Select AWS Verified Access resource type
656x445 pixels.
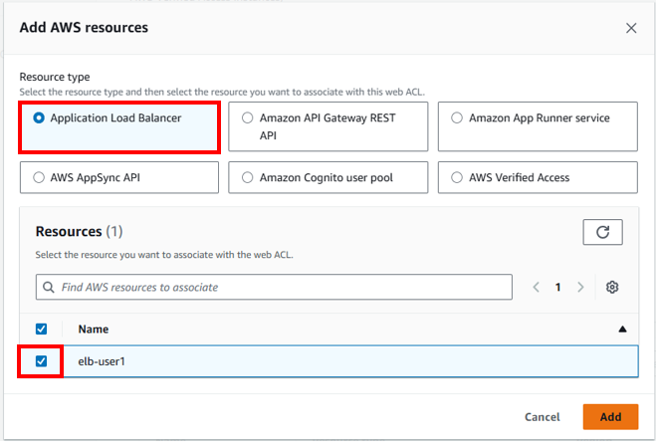(x=538, y=178)
